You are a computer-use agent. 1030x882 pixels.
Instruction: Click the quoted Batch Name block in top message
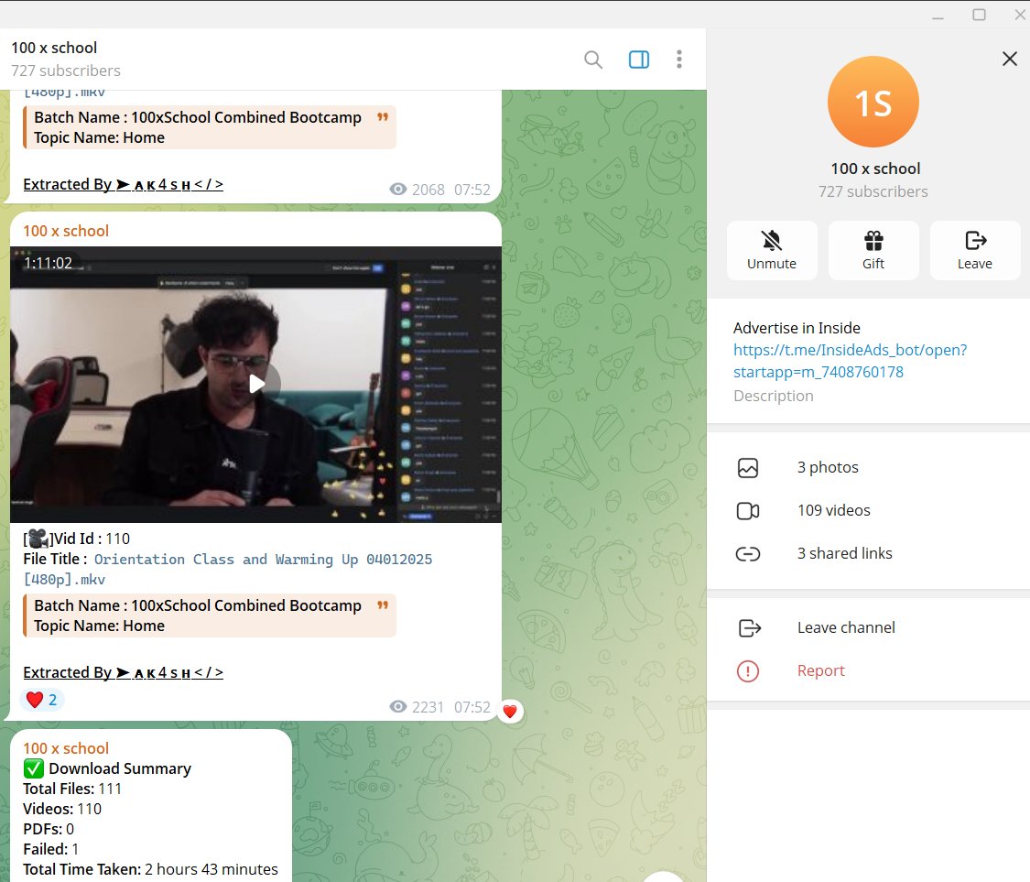(210, 127)
